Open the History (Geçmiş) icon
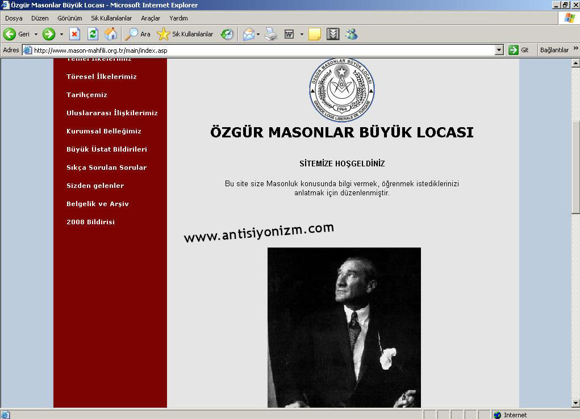Image resolution: width=580 pixels, height=419 pixels. tap(227, 34)
